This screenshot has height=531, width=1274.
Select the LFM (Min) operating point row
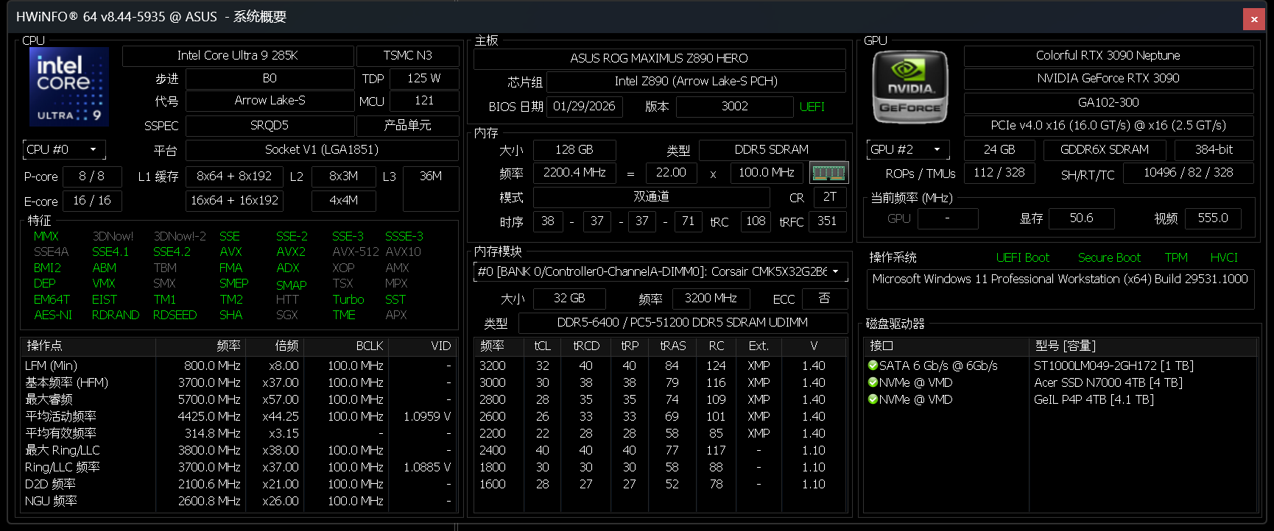[x=239, y=366]
